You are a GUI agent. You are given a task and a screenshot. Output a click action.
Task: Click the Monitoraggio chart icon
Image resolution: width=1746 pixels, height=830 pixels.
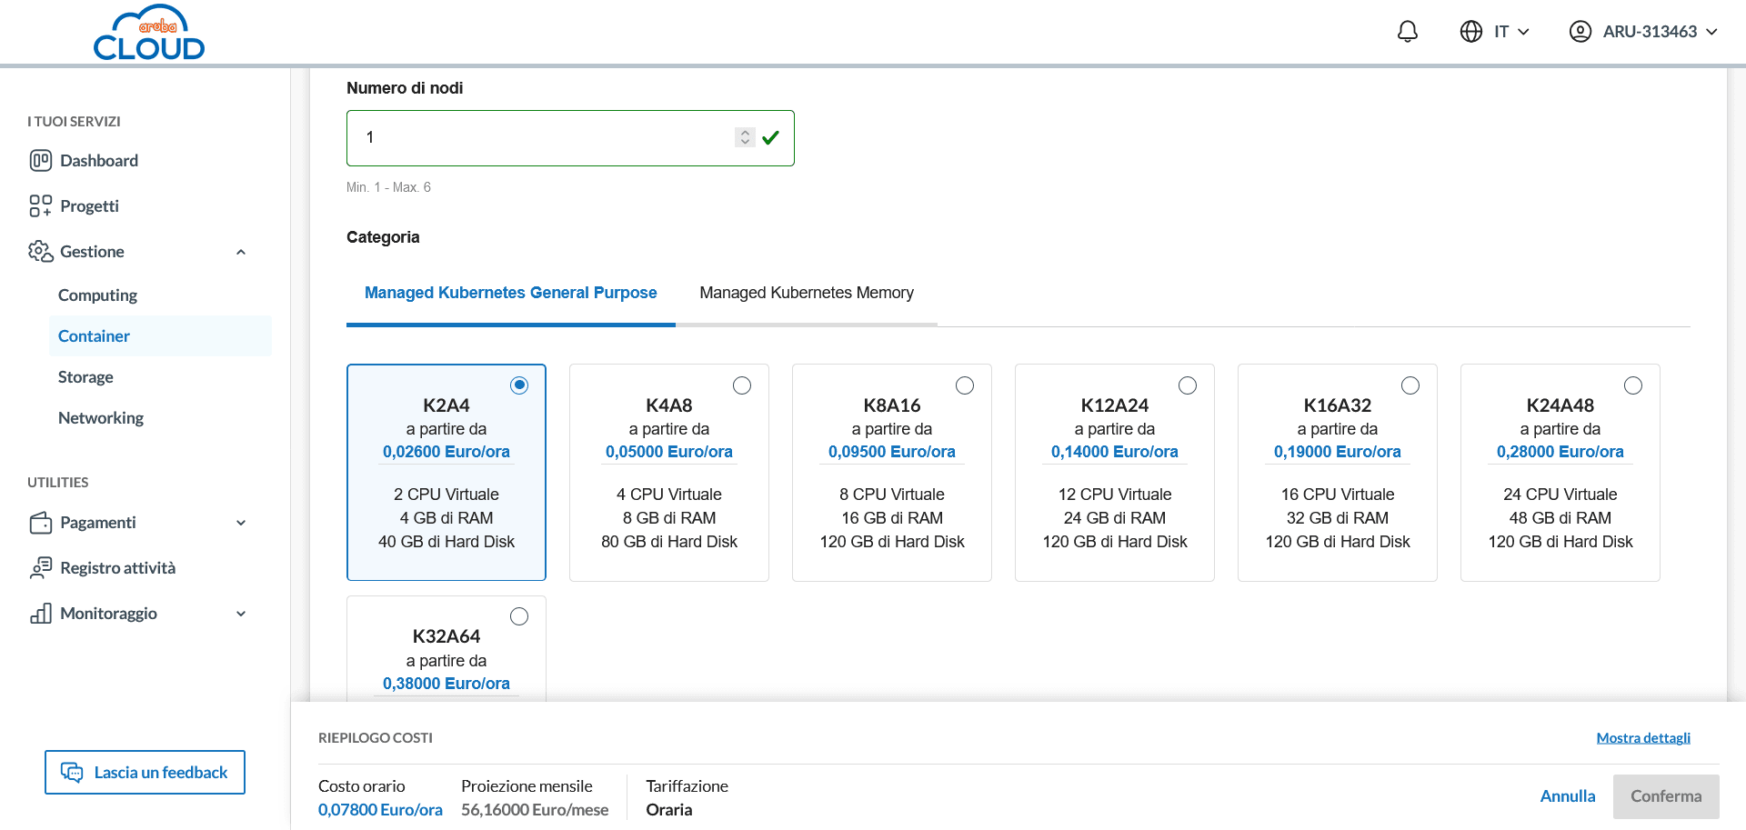pyautogui.click(x=40, y=614)
